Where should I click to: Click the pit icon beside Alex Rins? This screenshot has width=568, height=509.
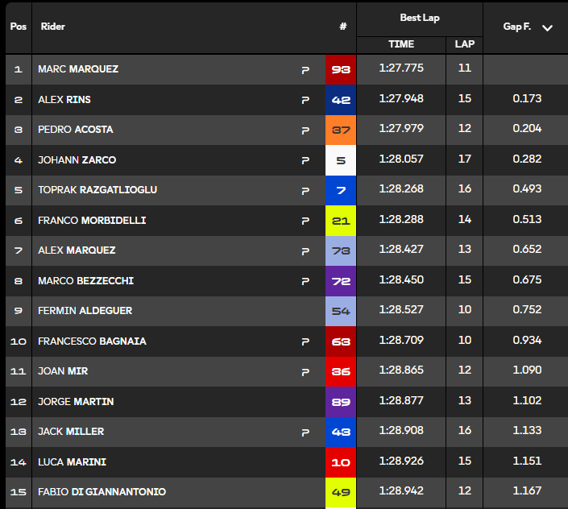click(x=305, y=101)
